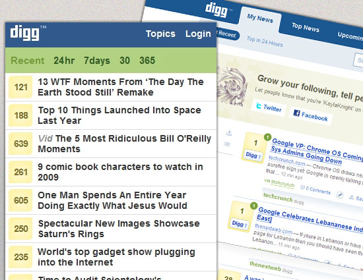This screenshot has height=280, width=363.
Task: Click the 250 digg count badge
Action: click(x=20, y=229)
